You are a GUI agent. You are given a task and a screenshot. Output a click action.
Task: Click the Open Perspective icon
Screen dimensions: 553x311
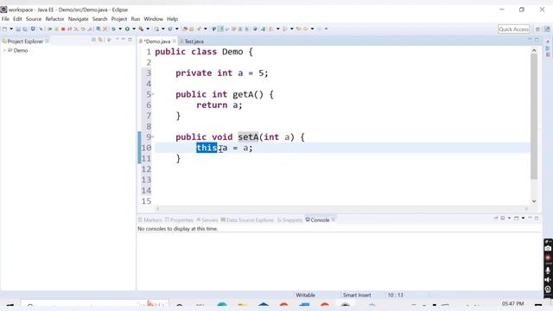coord(537,29)
